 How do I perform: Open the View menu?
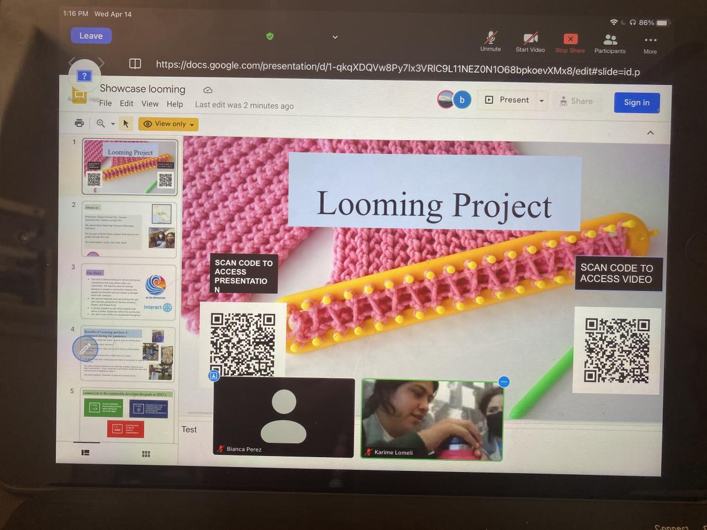150,104
